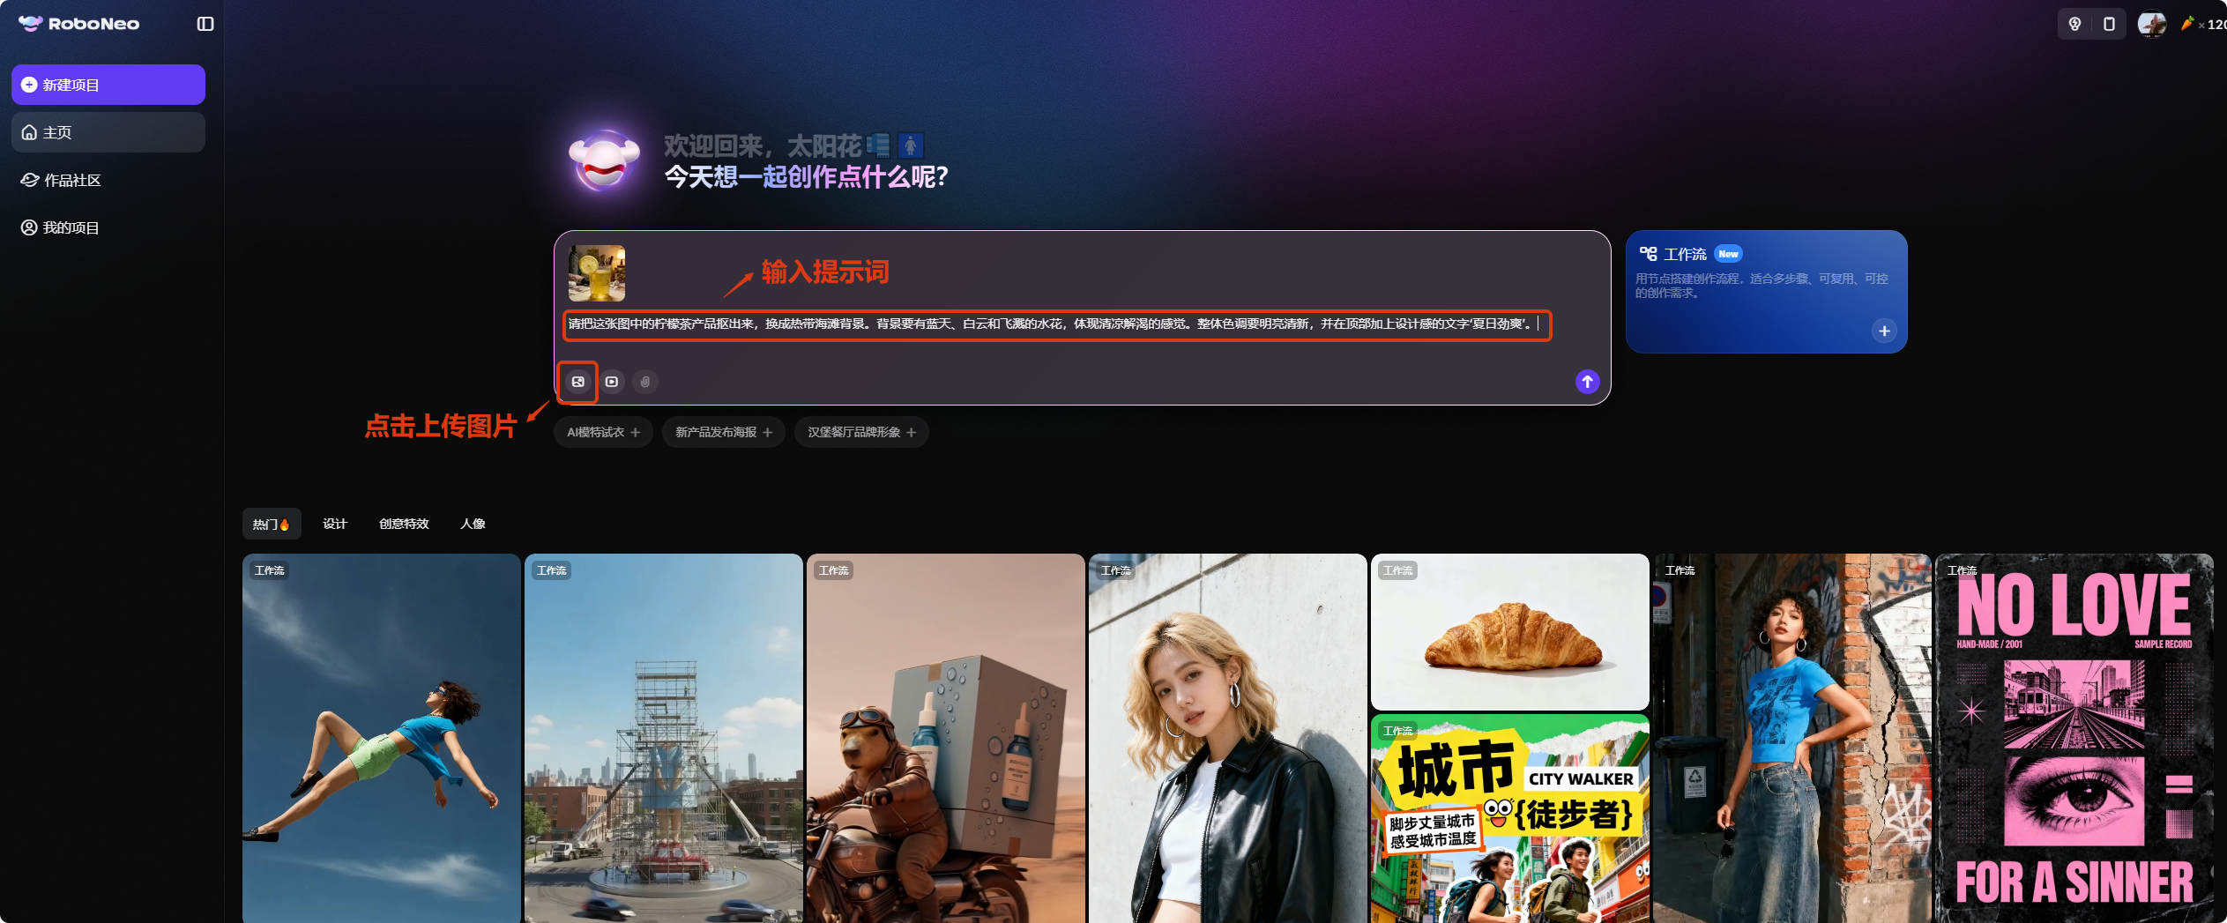This screenshot has height=923, width=2227.
Task: Click the carrot credits indicator
Action: pos(2203,24)
